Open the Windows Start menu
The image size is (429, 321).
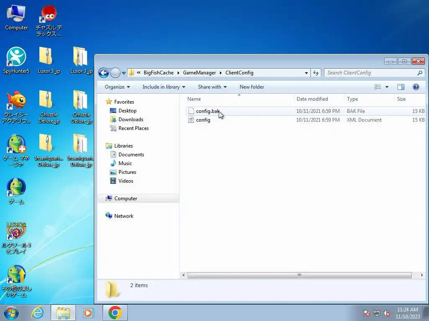coord(11,313)
